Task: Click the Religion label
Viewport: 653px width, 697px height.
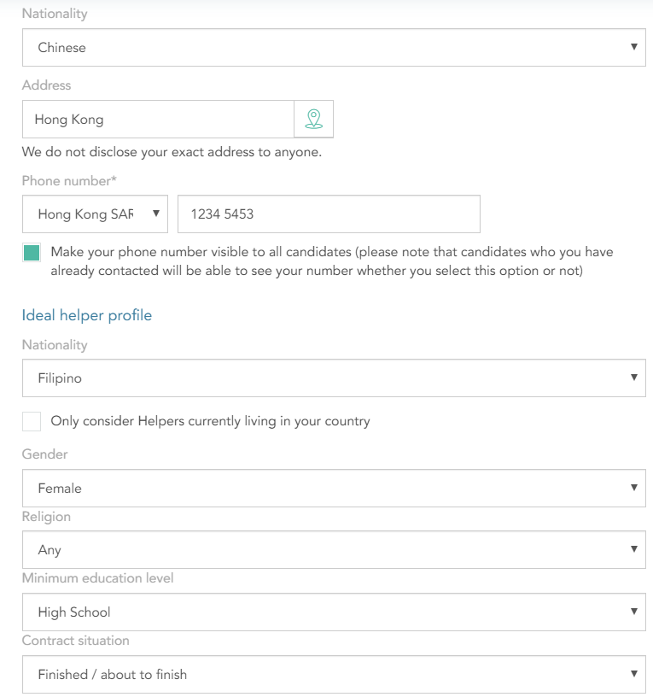Action: click(46, 517)
